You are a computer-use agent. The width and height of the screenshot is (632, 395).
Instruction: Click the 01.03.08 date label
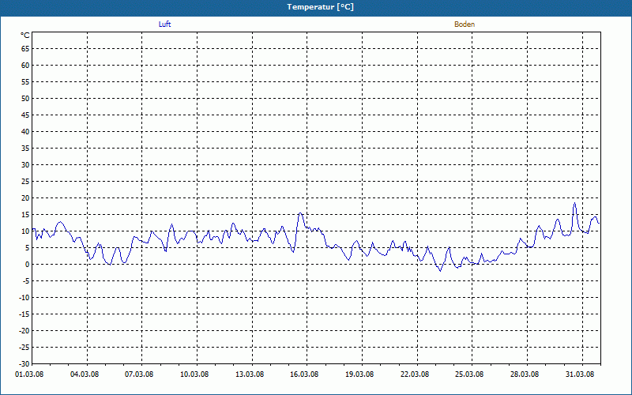29,374
